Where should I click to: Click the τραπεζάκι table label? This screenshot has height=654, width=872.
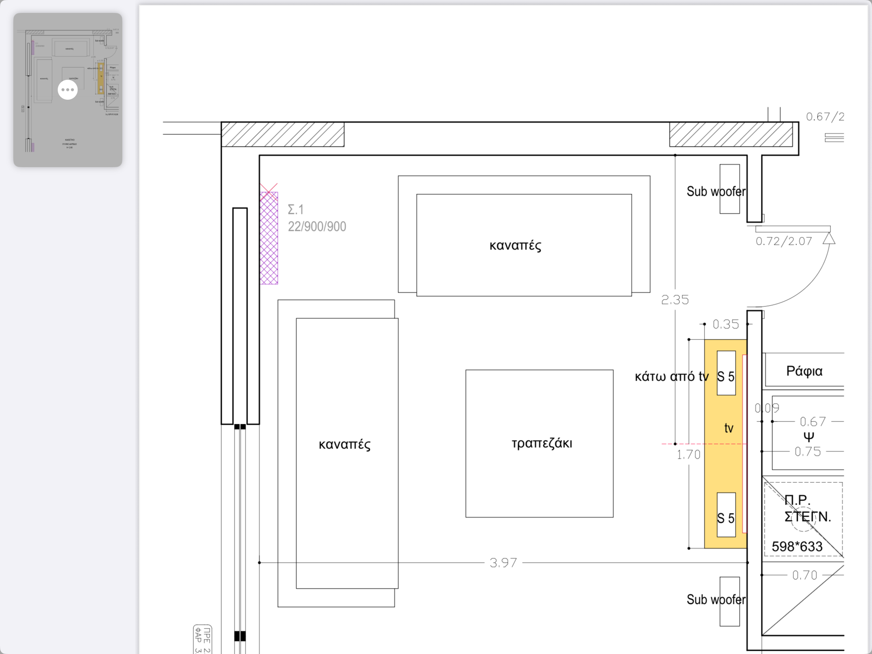tap(542, 443)
